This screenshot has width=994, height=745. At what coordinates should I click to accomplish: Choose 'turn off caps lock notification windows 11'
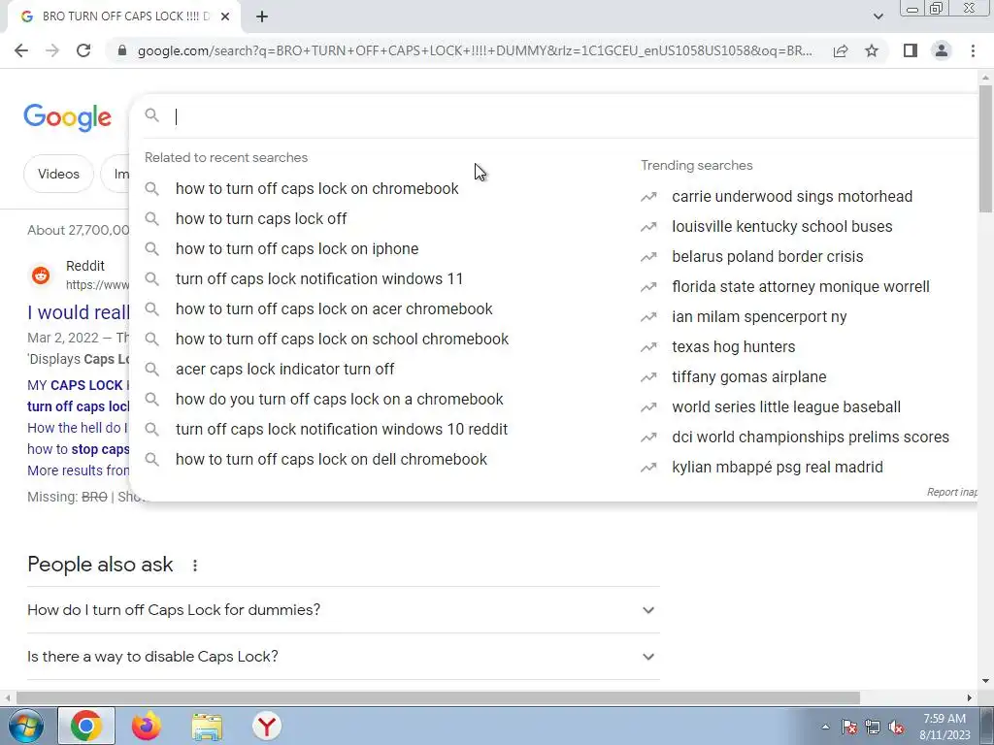pos(319,278)
